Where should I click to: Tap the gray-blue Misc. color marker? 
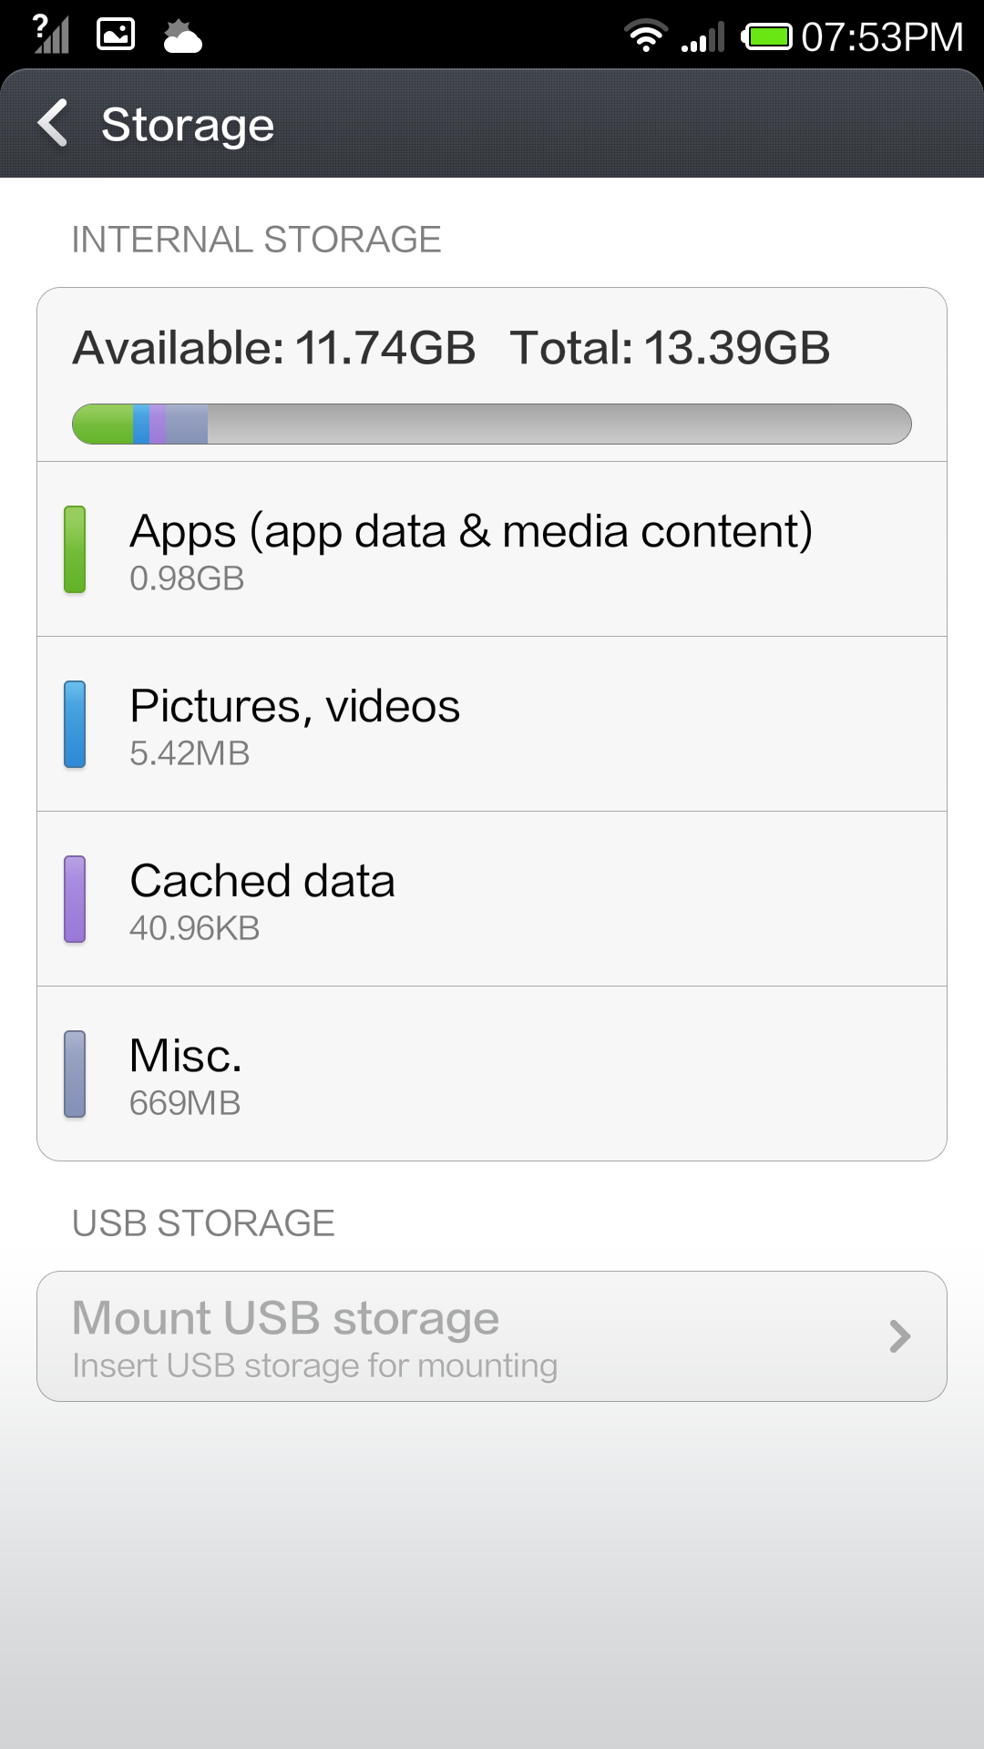(x=75, y=1074)
